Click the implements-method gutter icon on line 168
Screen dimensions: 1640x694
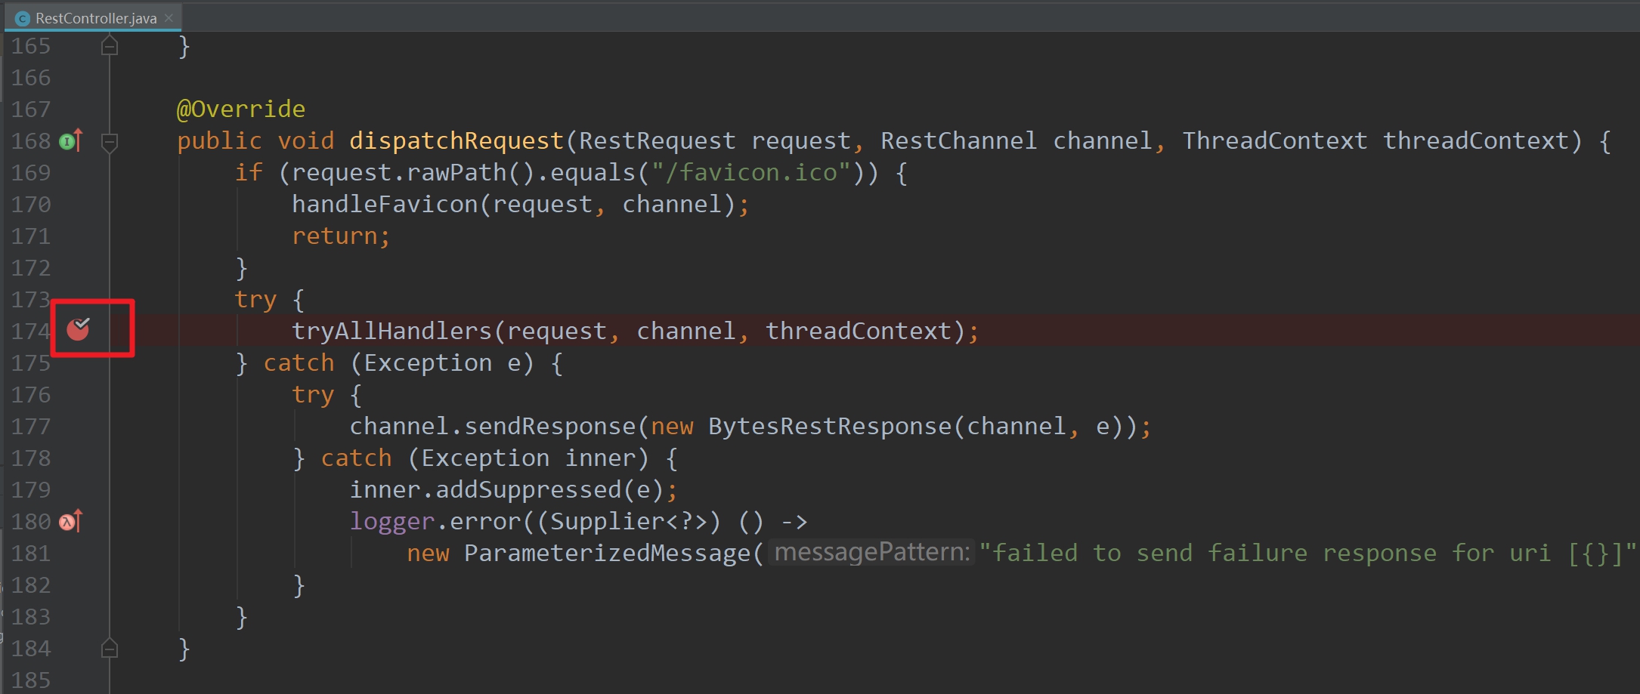(x=70, y=140)
